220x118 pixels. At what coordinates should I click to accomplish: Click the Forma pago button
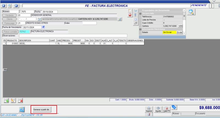click(9, 23)
